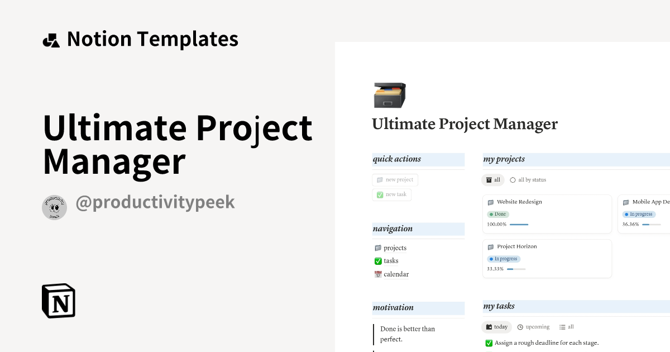The width and height of the screenshot is (670, 352).
Task: Check off the 'Assign a rough deadline' task
Action: coord(489,342)
